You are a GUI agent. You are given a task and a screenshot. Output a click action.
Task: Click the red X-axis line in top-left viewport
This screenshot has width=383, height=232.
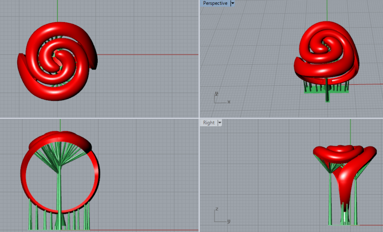[145, 54]
